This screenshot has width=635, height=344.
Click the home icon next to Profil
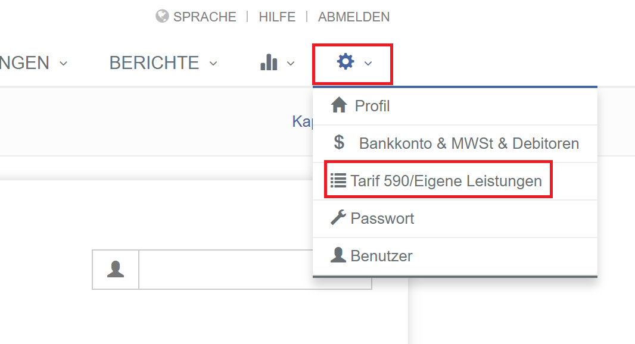click(x=339, y=106)
